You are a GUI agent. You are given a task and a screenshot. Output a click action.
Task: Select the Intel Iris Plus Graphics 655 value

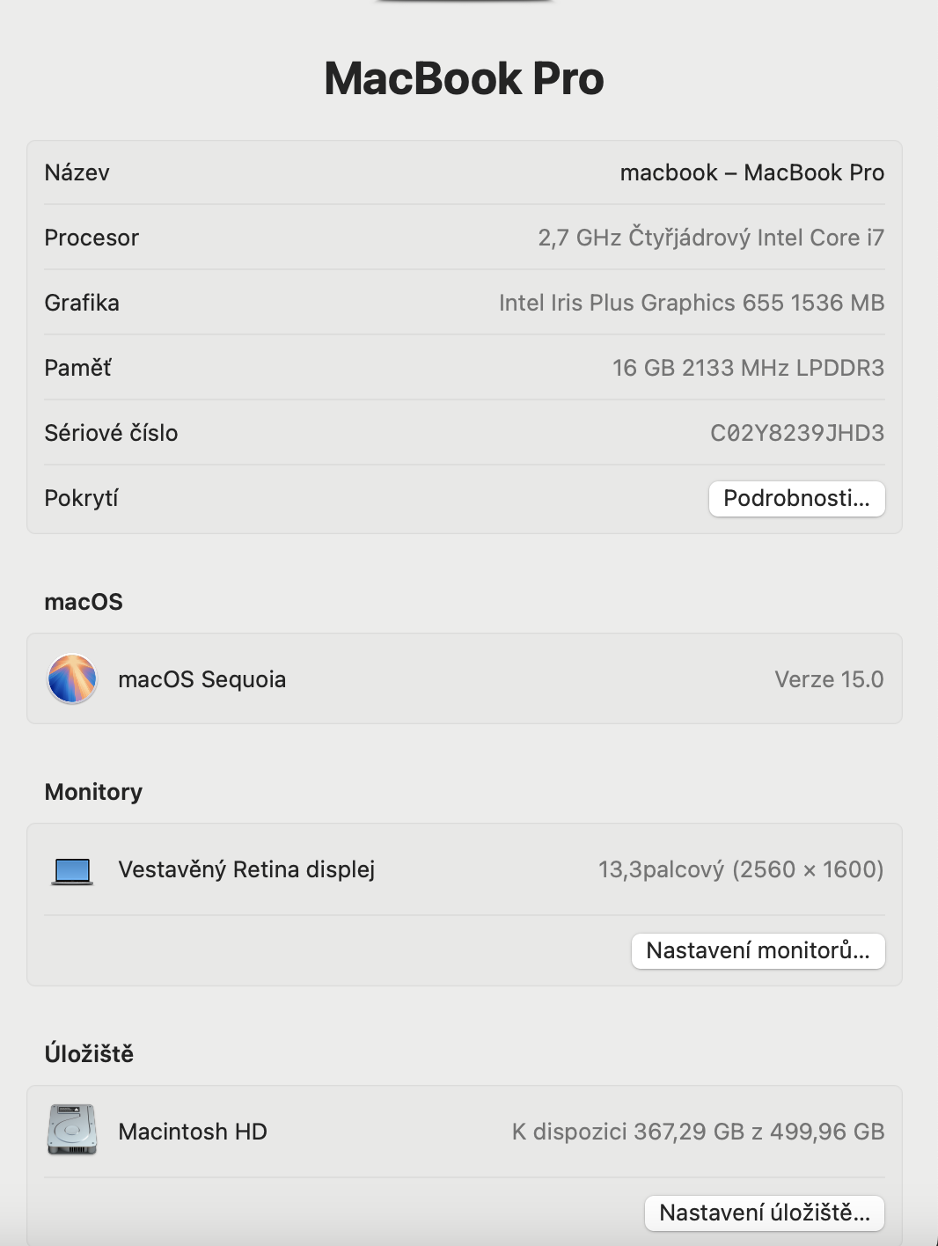(691, 303)
